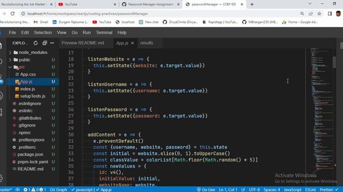Open .gitignore file
343x192 pixels.
pos(27,125)
